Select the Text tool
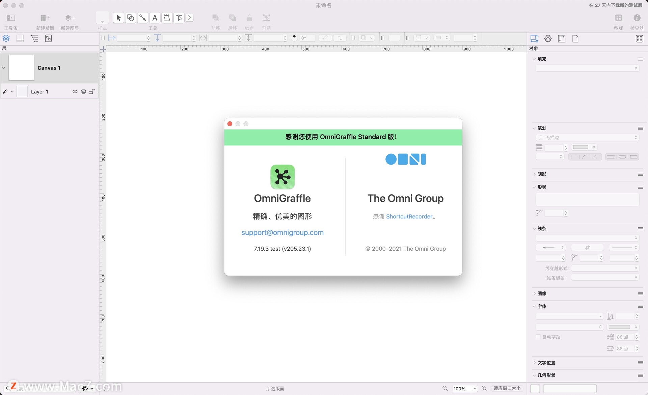Screen dimensions: 648x395 click(x=155, y=18)
